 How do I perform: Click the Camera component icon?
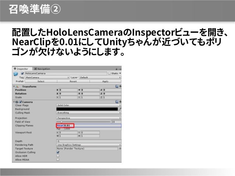[x=17, y=102]
